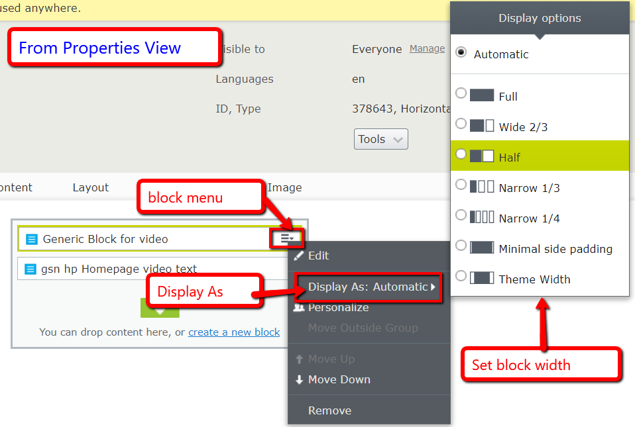The height and width of the screenshot is (427, 635).
Task: Select the Automatic display option radio
Action: tap(461, 53)
